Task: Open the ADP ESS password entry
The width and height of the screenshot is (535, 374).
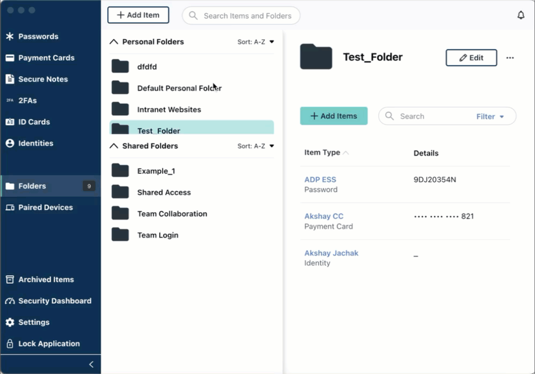Action: tap(320, 179)
